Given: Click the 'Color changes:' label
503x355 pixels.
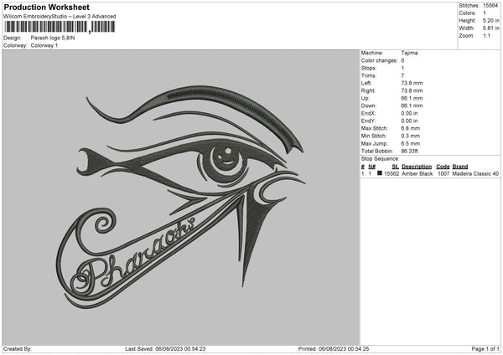Looking at the screenshot, I should click(x=379, y=60).
